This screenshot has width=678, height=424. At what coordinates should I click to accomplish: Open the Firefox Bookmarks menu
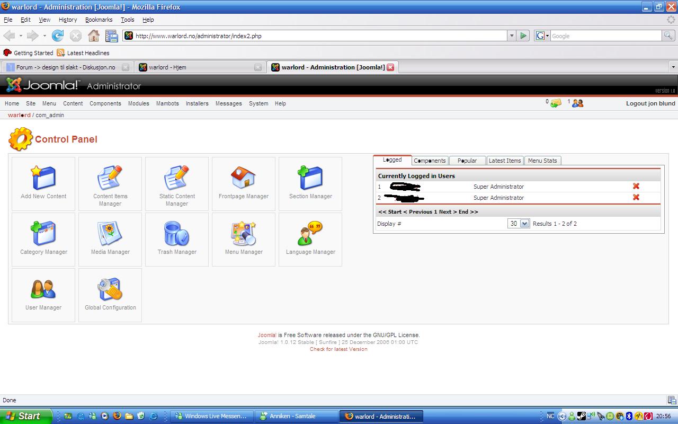point(99,20)
